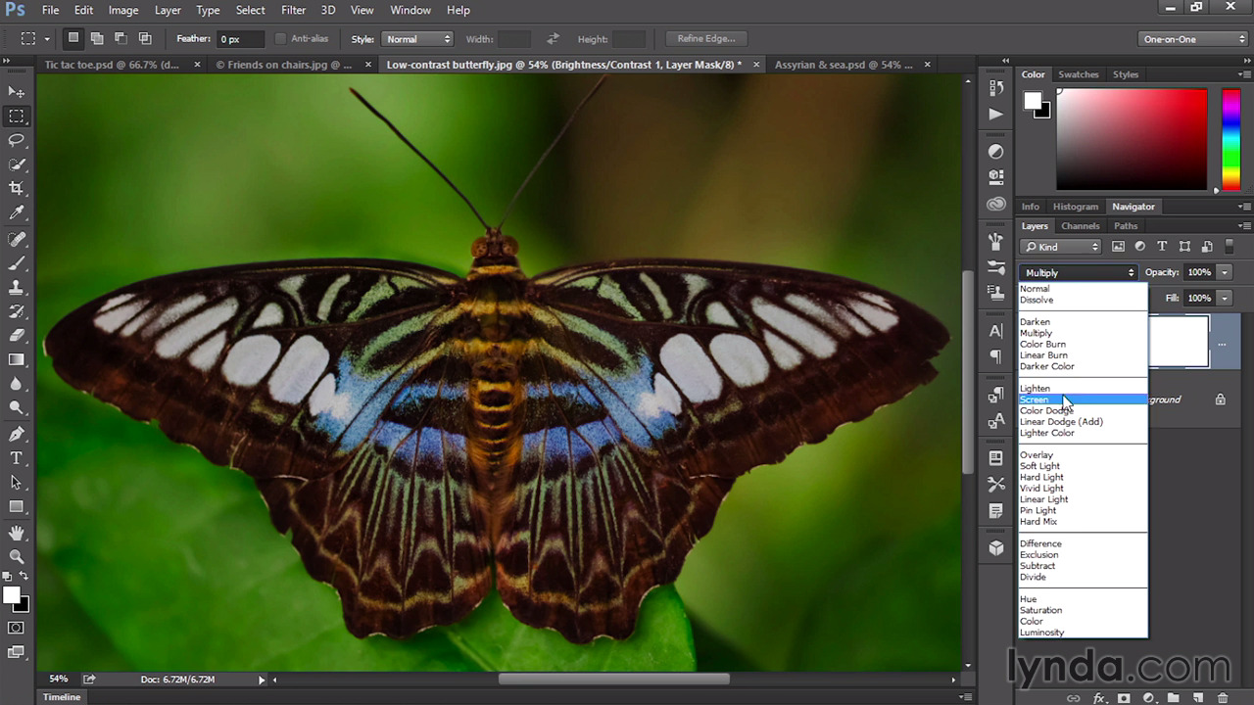1254x705 pixels.
Task: Enable Add to selection mode
Action: pos(97,38)
